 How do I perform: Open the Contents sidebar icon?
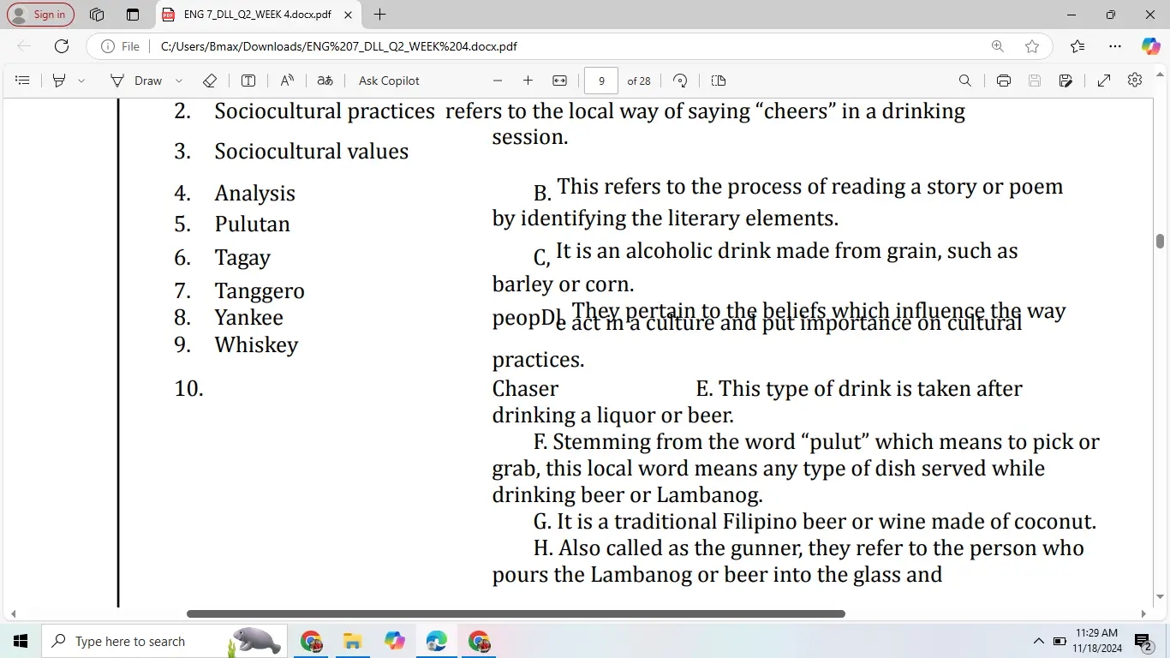point(23,81)
